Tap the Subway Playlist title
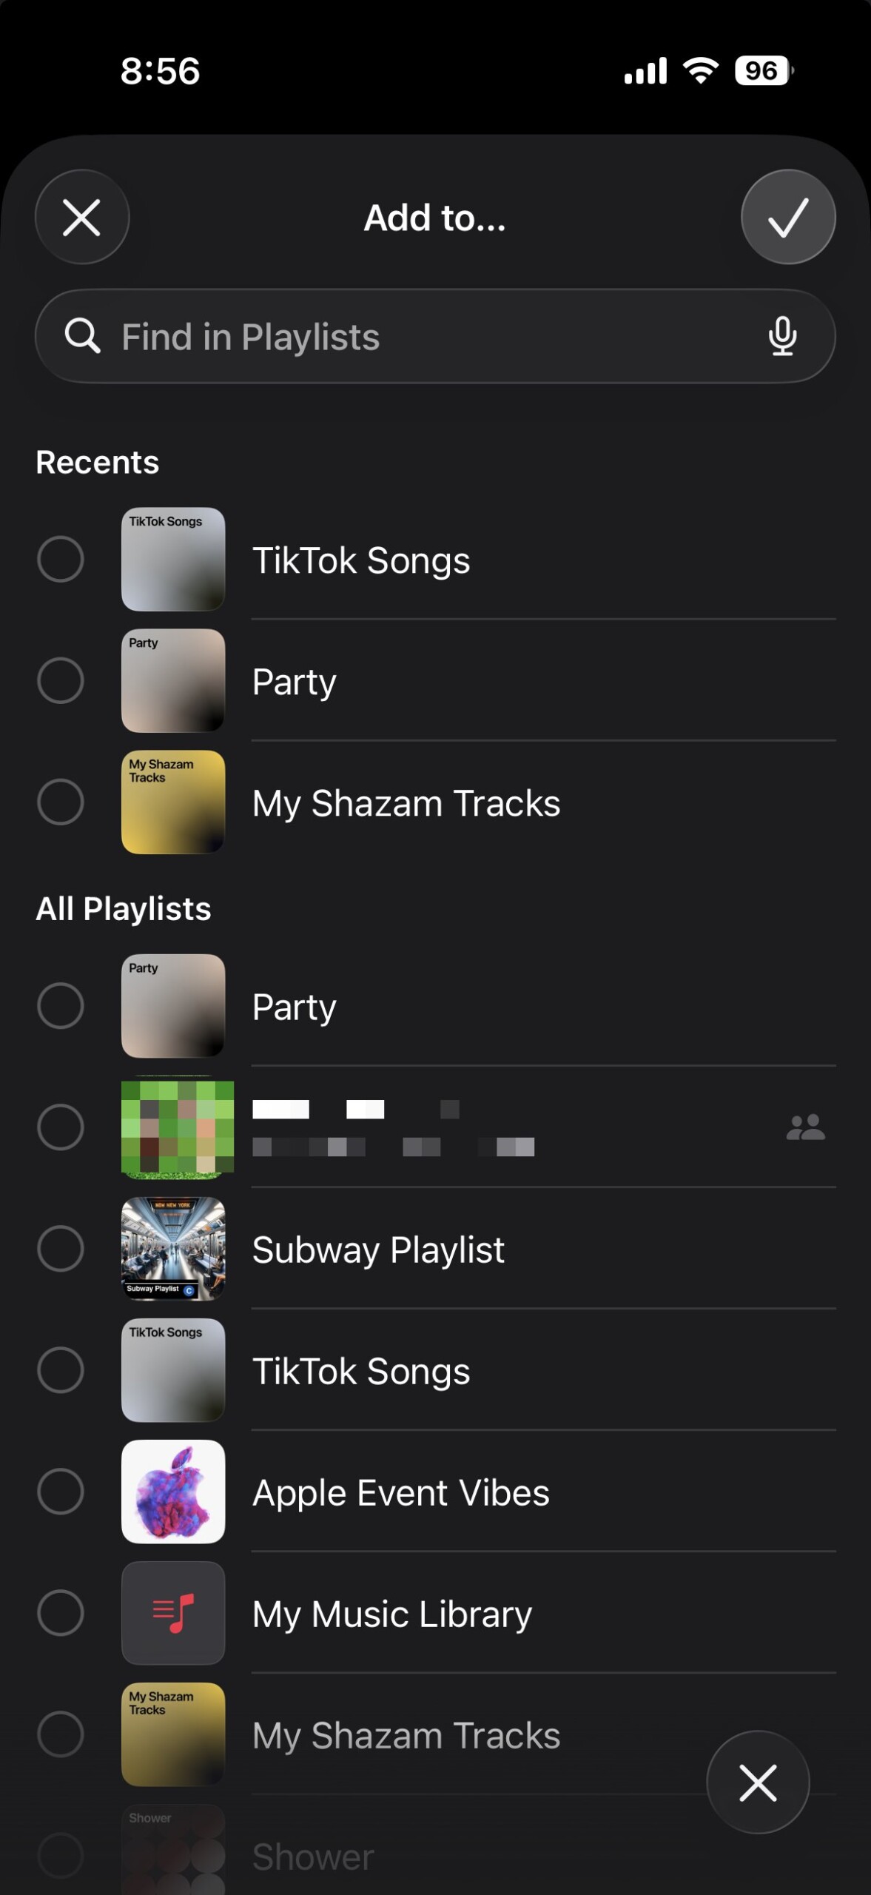871x1895 pixels. pyautogui.click(x=378, y=1250)
